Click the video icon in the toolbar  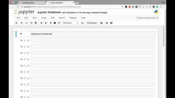[111, 23]
